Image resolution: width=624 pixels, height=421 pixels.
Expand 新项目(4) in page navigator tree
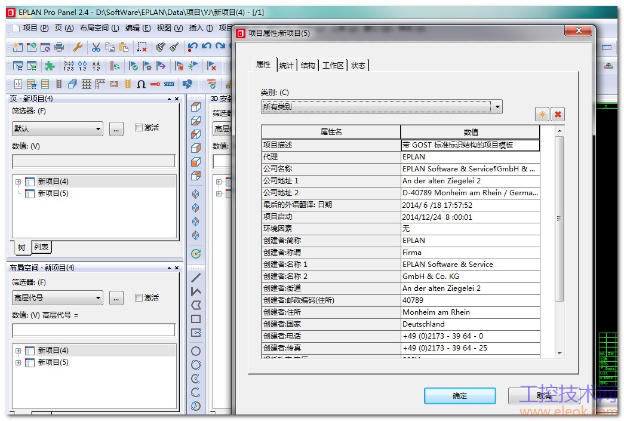[x=18, y=182]
